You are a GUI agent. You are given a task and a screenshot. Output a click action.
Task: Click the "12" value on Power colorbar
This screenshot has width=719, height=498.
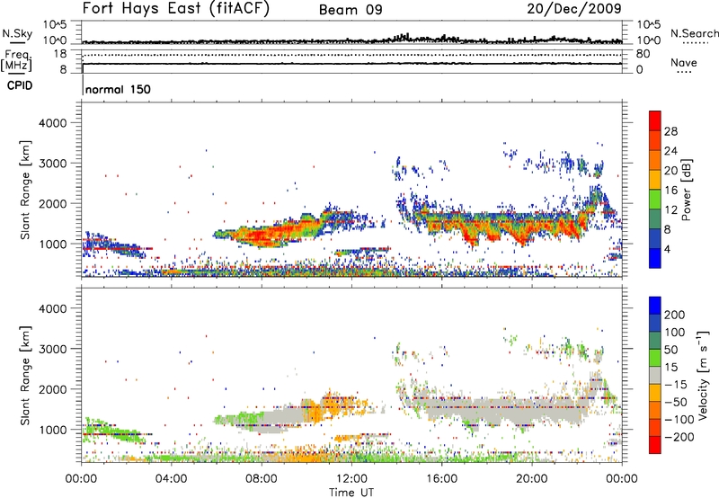(x=670, y=210)
